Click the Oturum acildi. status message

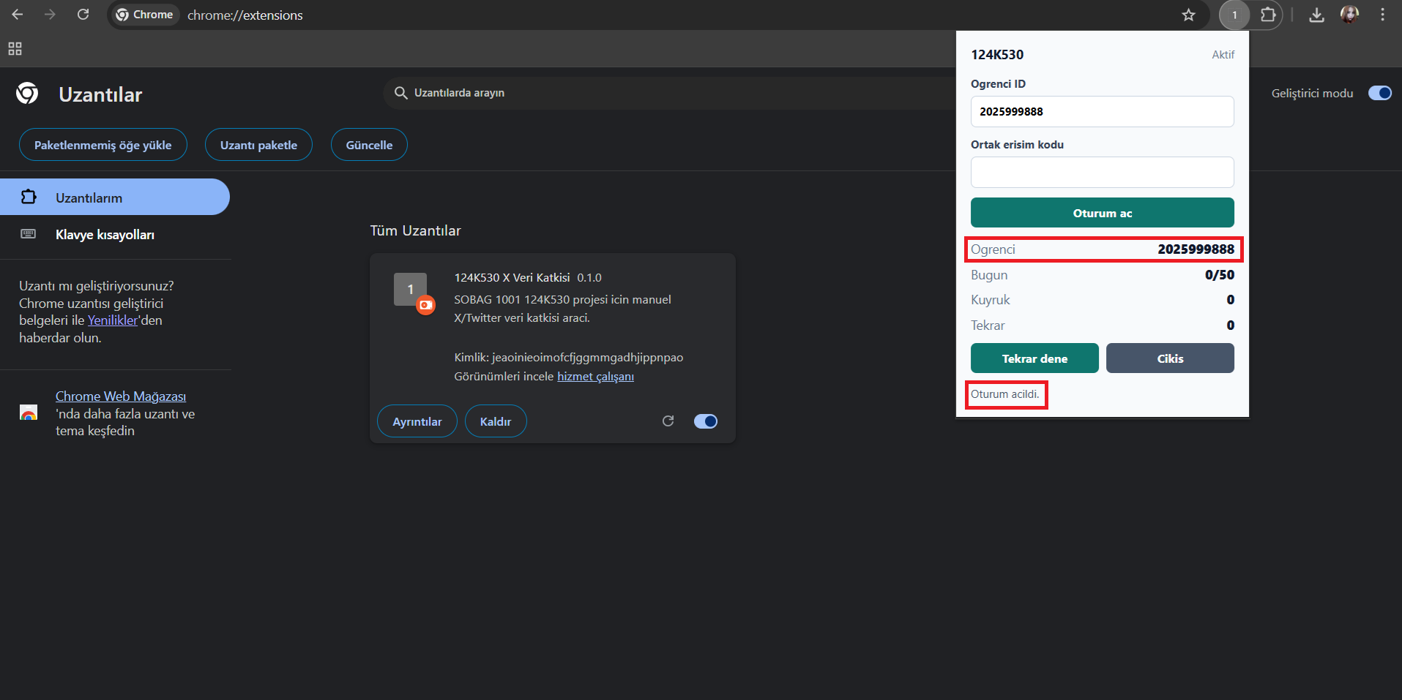pyautogui.click(x=1004, y=394)
